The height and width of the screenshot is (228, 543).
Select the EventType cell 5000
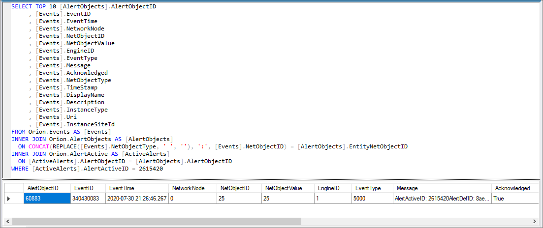(x=372, y=199)
